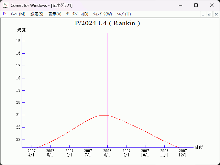Click the Comet for Windows title bar icon
The height and width of the screenshot is (165, 220).
(5, 5)
